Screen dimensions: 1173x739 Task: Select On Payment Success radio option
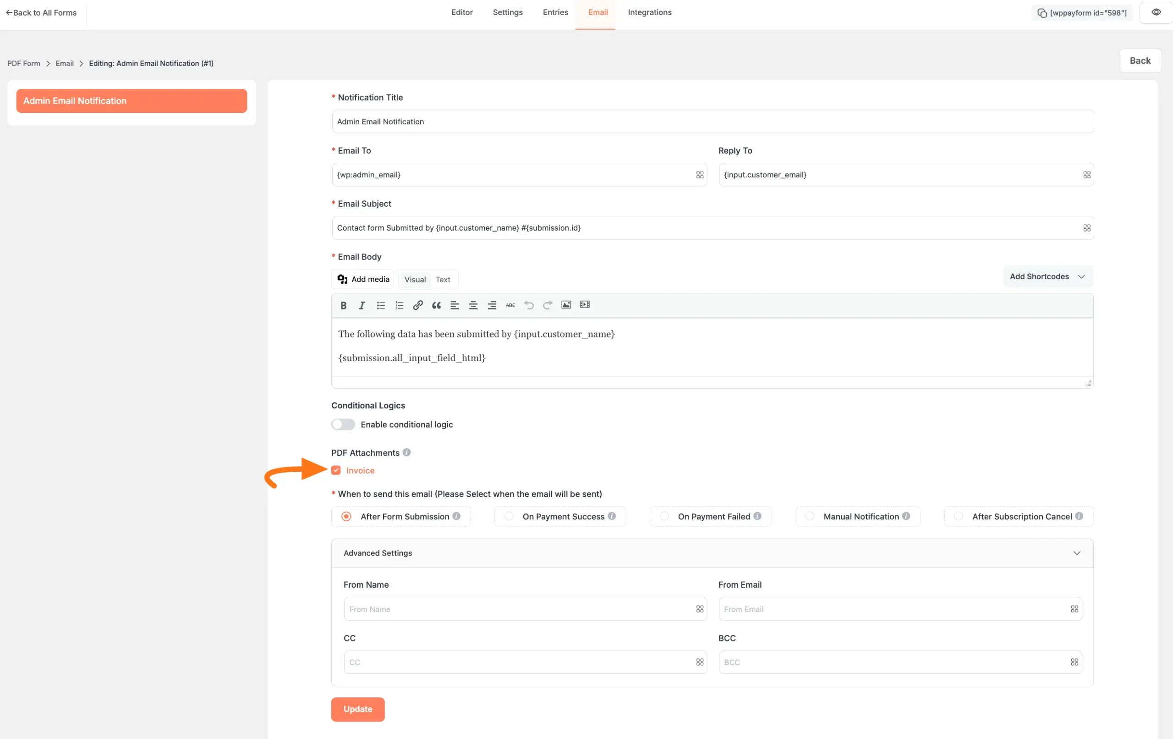(509, 516)
